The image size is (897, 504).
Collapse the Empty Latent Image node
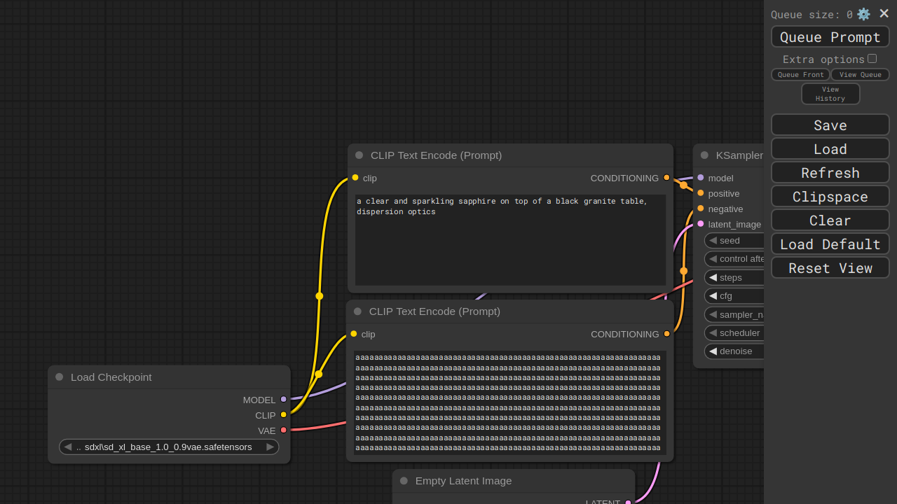[x=404, y=481]
